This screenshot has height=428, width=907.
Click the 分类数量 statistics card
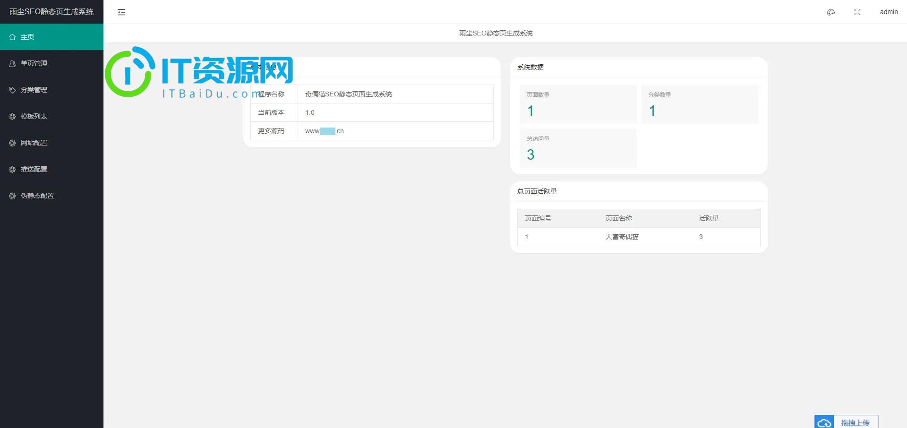pos(700,104)
